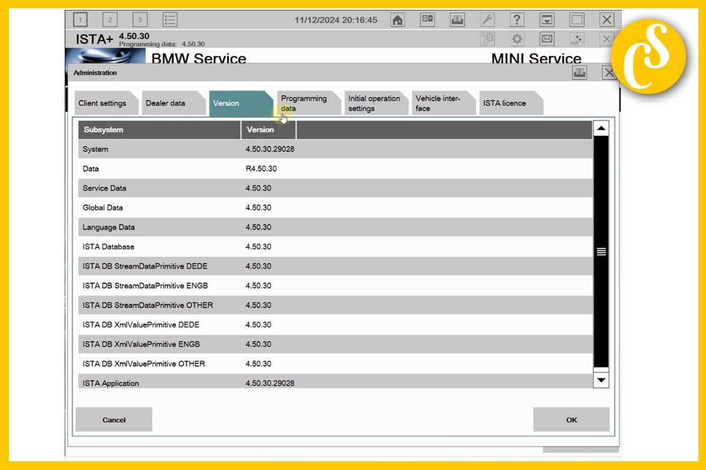Screen dimensions: 706x470
Task: Open the session list icon beside tab 3
Action: [170, 19]
